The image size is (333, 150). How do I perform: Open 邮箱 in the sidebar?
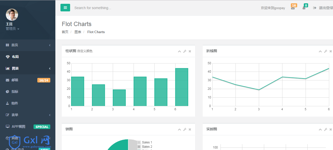(x=15, y=80)
